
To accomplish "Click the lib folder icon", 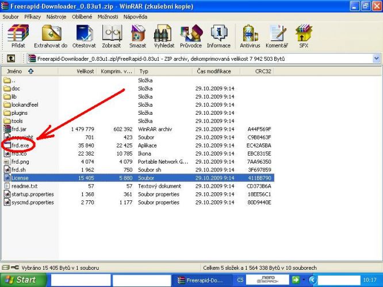I will 7,96.
